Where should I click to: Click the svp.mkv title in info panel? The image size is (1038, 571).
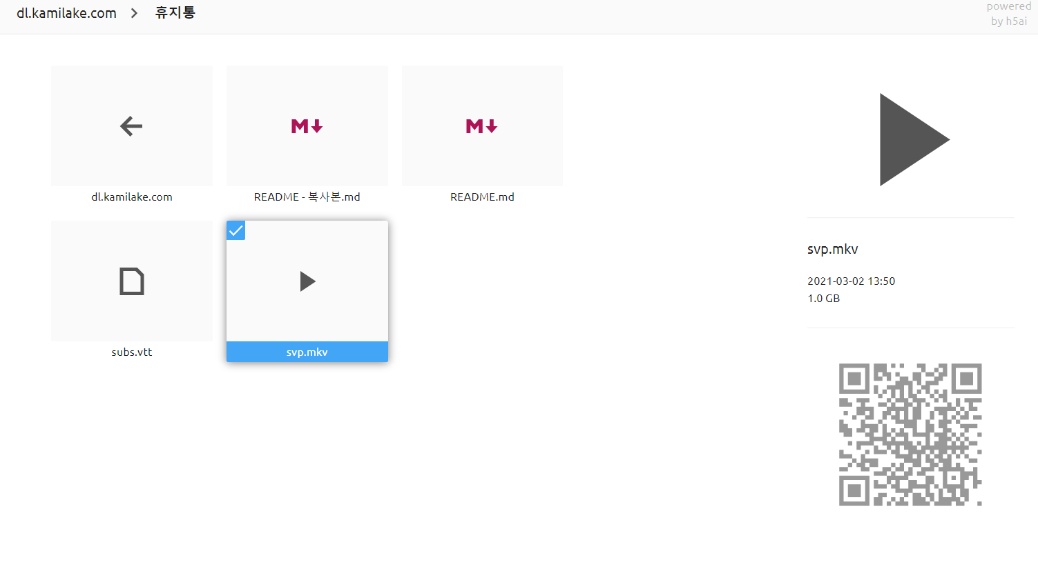pos(833,250)
